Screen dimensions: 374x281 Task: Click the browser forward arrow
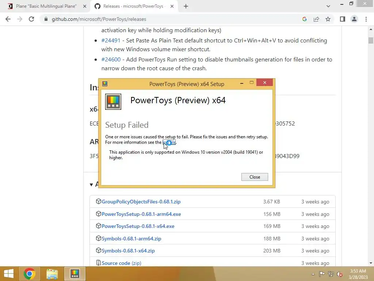pos(20,19)
